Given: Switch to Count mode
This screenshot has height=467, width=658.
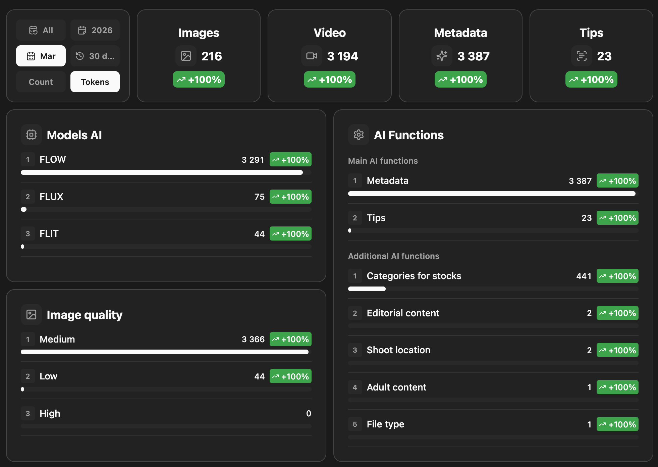Looking at the screenshot, I should tap(41, 82).
